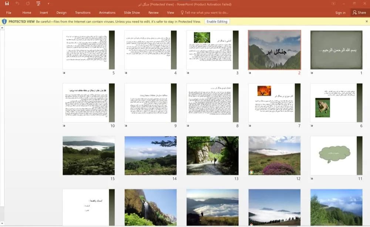
Task: Click the Share button
Action: click(x=359, y=13)
